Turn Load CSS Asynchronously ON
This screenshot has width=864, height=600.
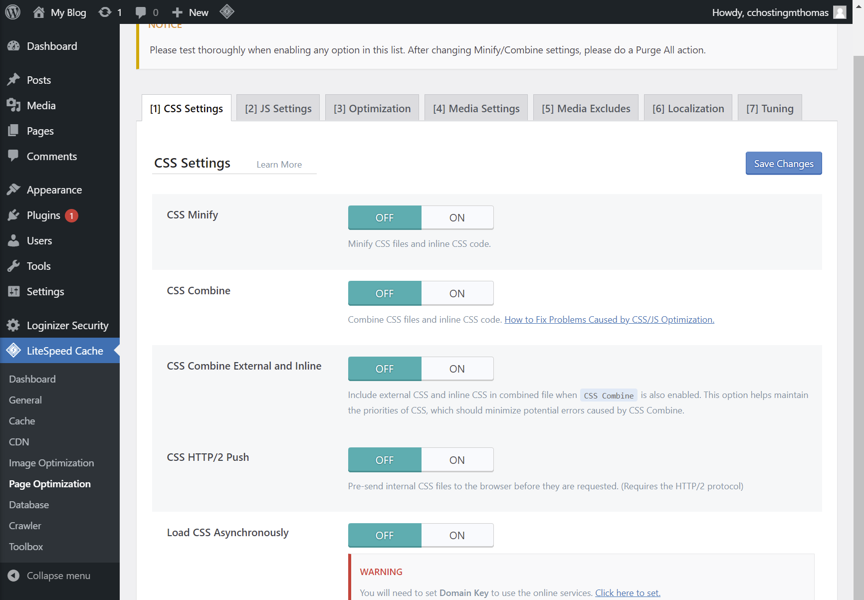pyautogui.click(x=457, y=536)
